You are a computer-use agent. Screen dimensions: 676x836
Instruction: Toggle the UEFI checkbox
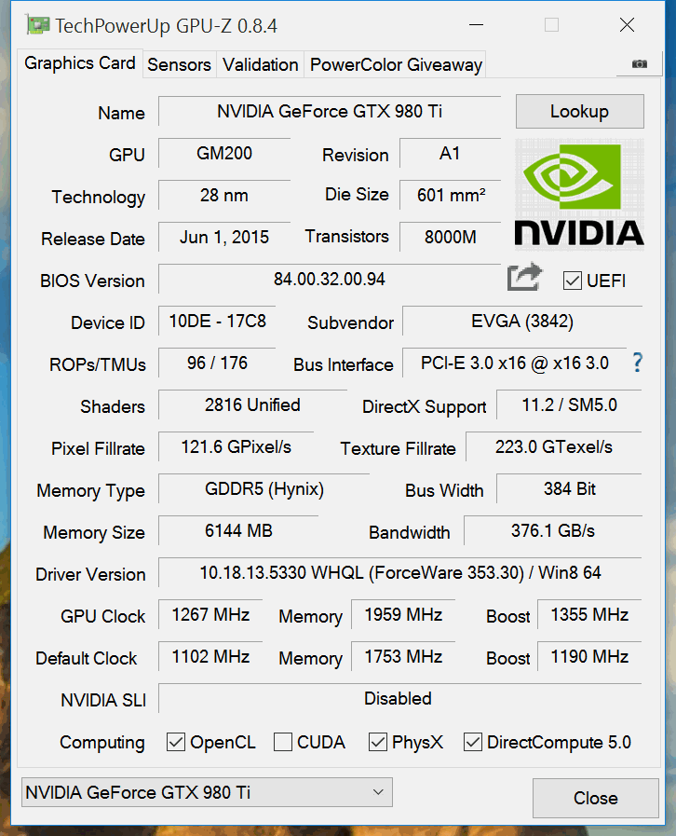[573, 280]
